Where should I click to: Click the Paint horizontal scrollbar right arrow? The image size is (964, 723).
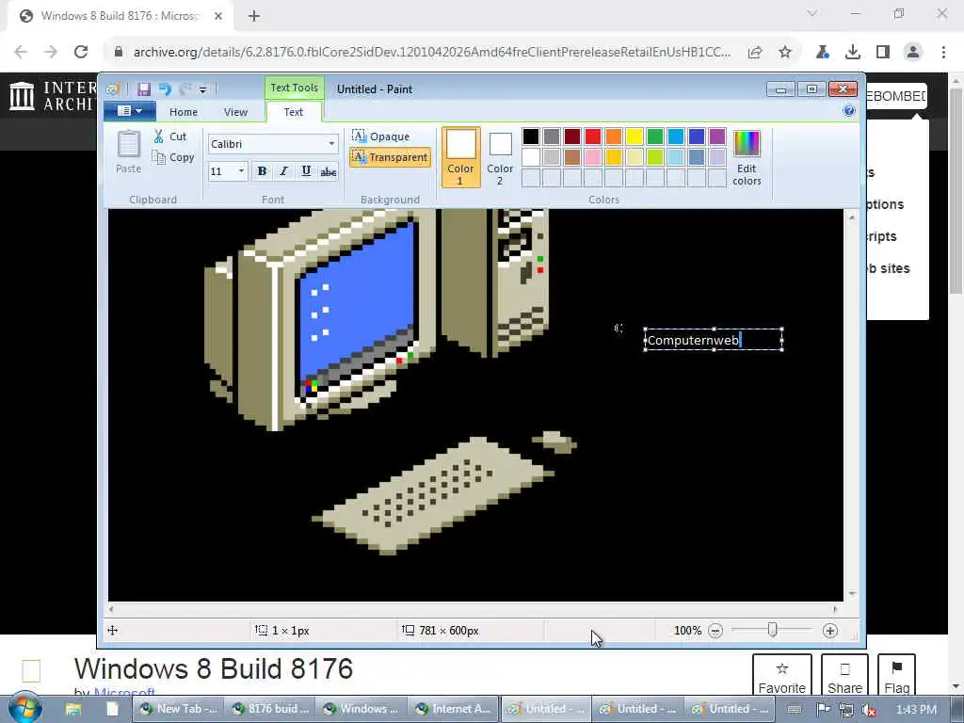[x=835, y=609]
